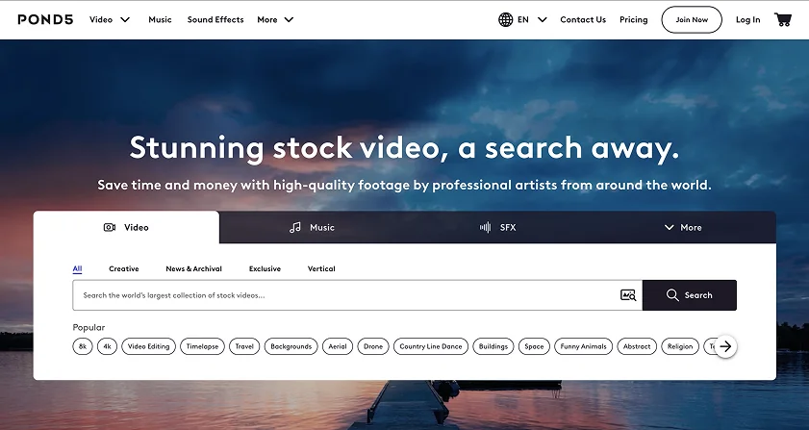Show more popular tags with arrow
The image size is (809, 430).
pyautogui.click(x=725, y=346)
